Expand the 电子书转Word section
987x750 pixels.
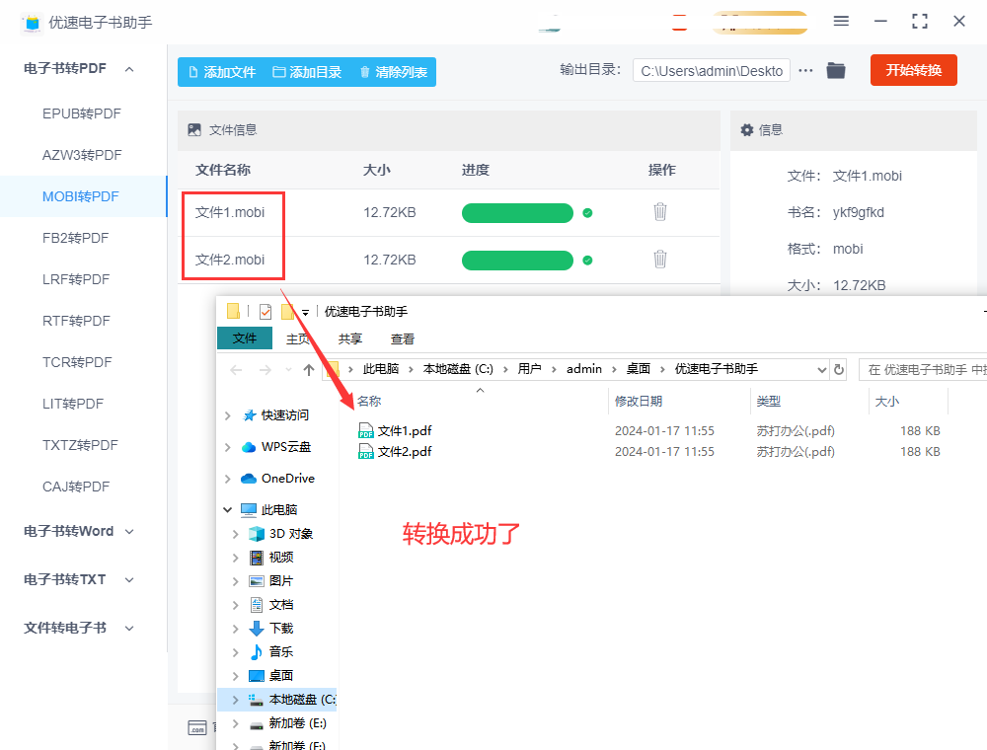click(129, 532)
